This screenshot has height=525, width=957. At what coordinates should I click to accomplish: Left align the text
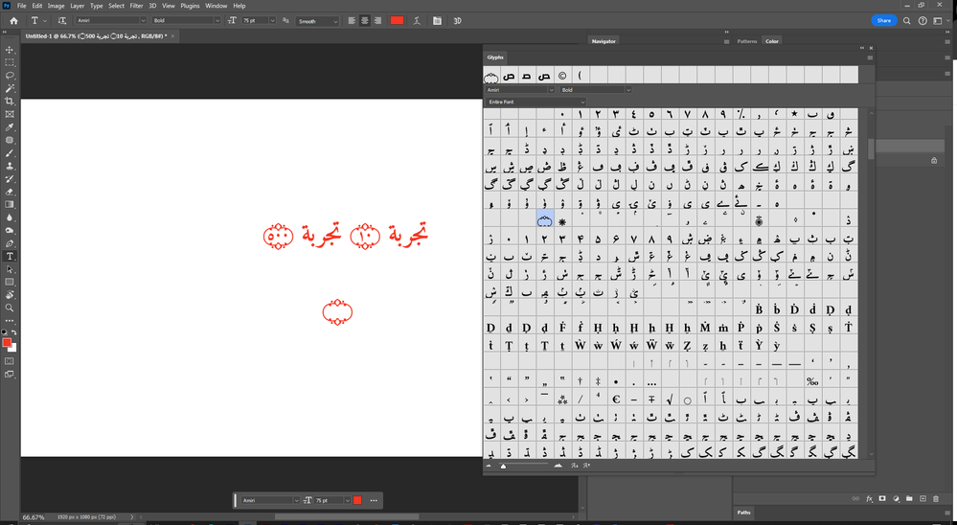click(352, 21)
